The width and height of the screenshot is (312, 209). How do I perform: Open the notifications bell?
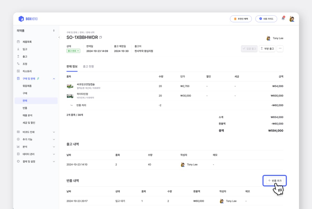click(283, 19)
